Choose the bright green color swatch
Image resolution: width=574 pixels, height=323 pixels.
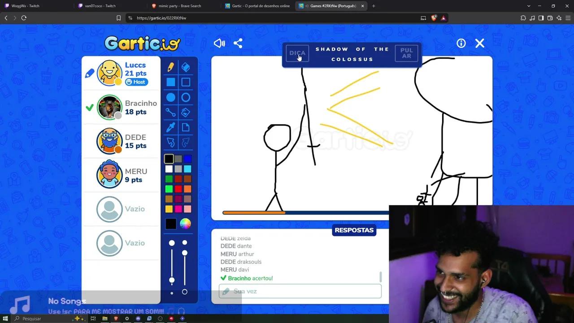click(169, 189)
